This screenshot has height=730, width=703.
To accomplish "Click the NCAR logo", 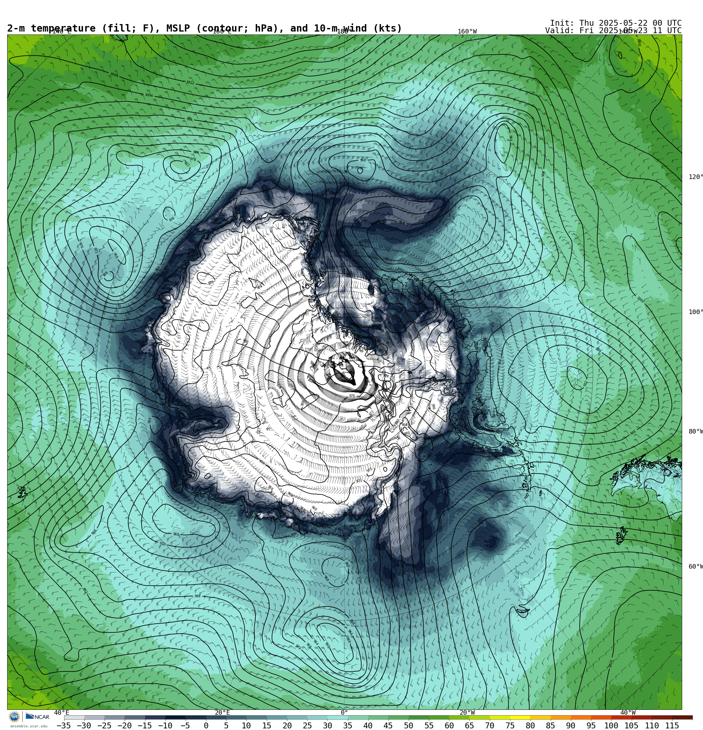I will coord(37,717).
